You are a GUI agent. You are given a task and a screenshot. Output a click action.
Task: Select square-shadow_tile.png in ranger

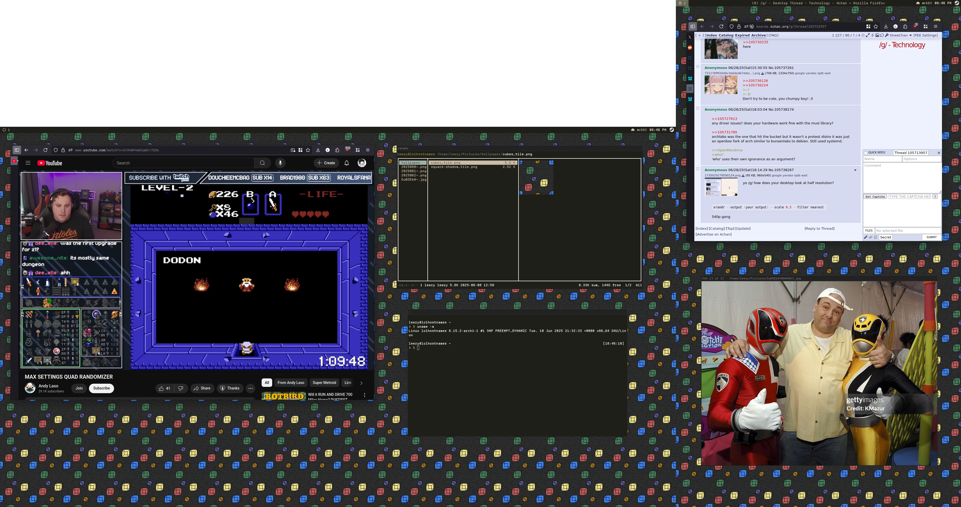(473, 167)
